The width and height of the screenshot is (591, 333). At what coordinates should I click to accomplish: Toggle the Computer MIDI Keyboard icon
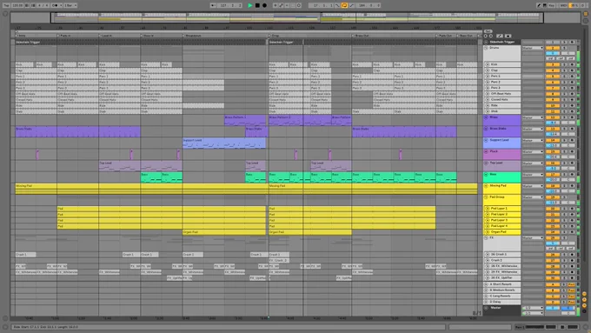point(545,6)
